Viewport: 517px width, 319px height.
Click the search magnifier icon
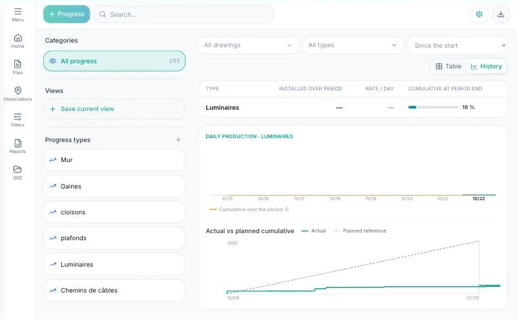[103, 14]
